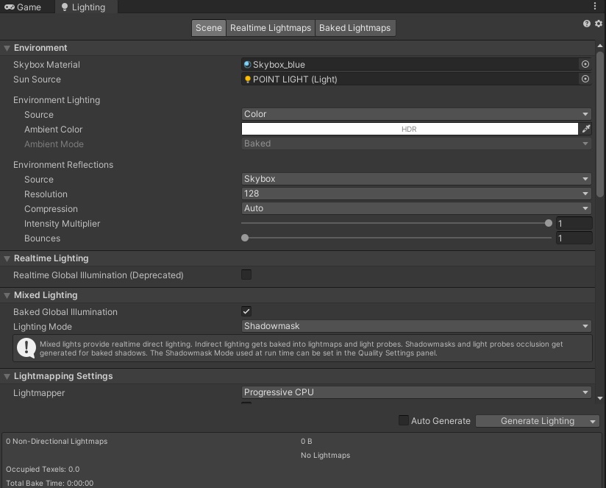606x488 pixels.
Task: Disable Baked Global Illumination checkbox
Action: pos(246,311)
